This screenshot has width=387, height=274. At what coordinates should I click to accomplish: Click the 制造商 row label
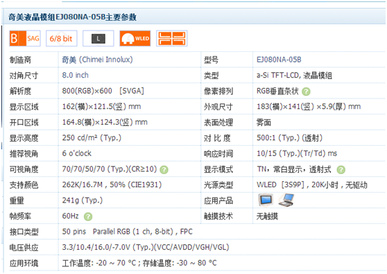(20, 60)
